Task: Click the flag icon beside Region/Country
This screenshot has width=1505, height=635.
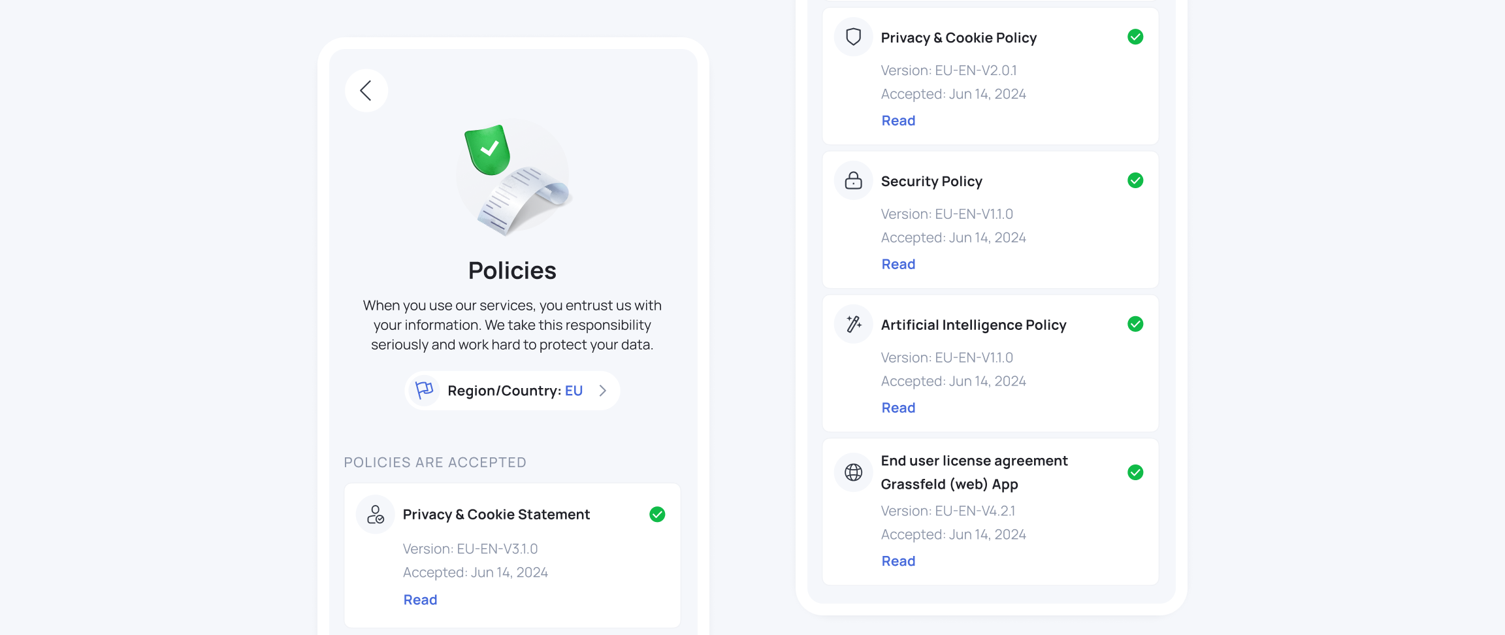Action: [x=425, y=390]
